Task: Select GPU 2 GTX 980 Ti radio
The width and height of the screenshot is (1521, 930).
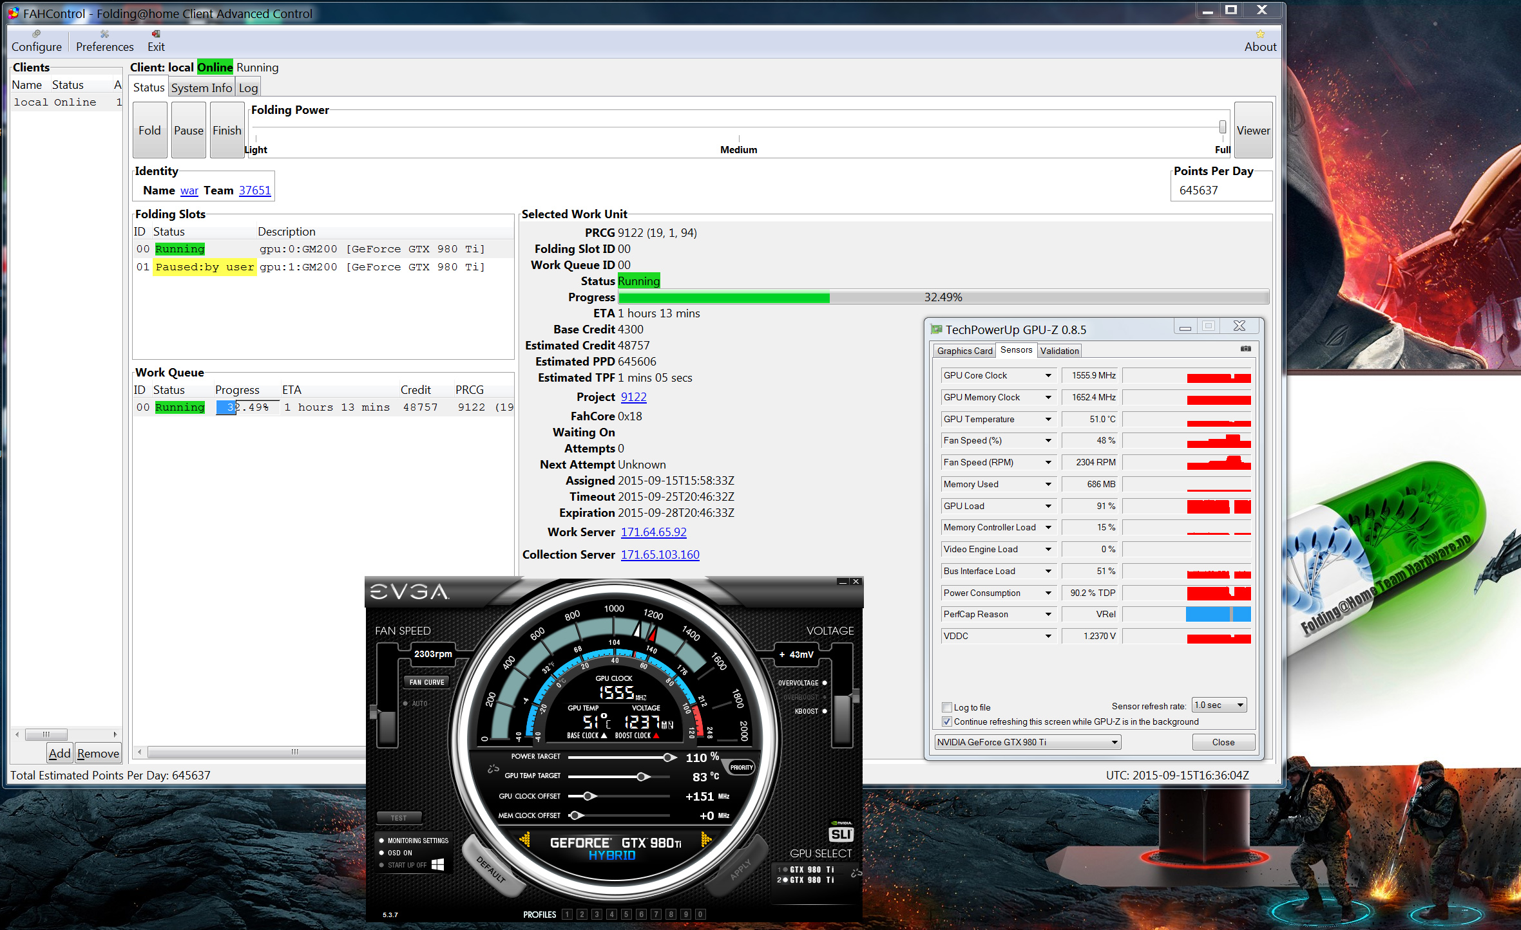Action: pos(785,880)
